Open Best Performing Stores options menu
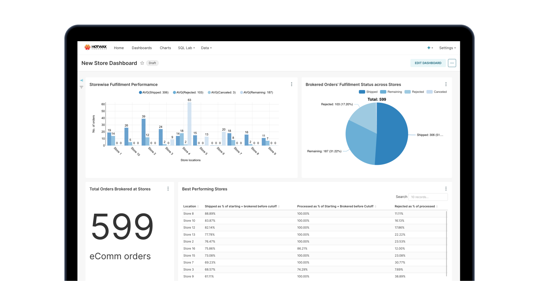This screenshot has width=537, height=281. [445, 189]
